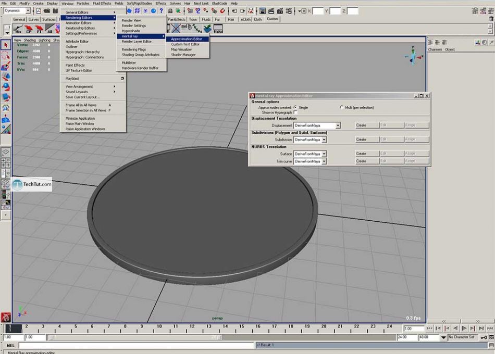Expand the Saved Layouts submenu
Image resolution: width=495 pixels, height=354 pixels.
point(90,92)
